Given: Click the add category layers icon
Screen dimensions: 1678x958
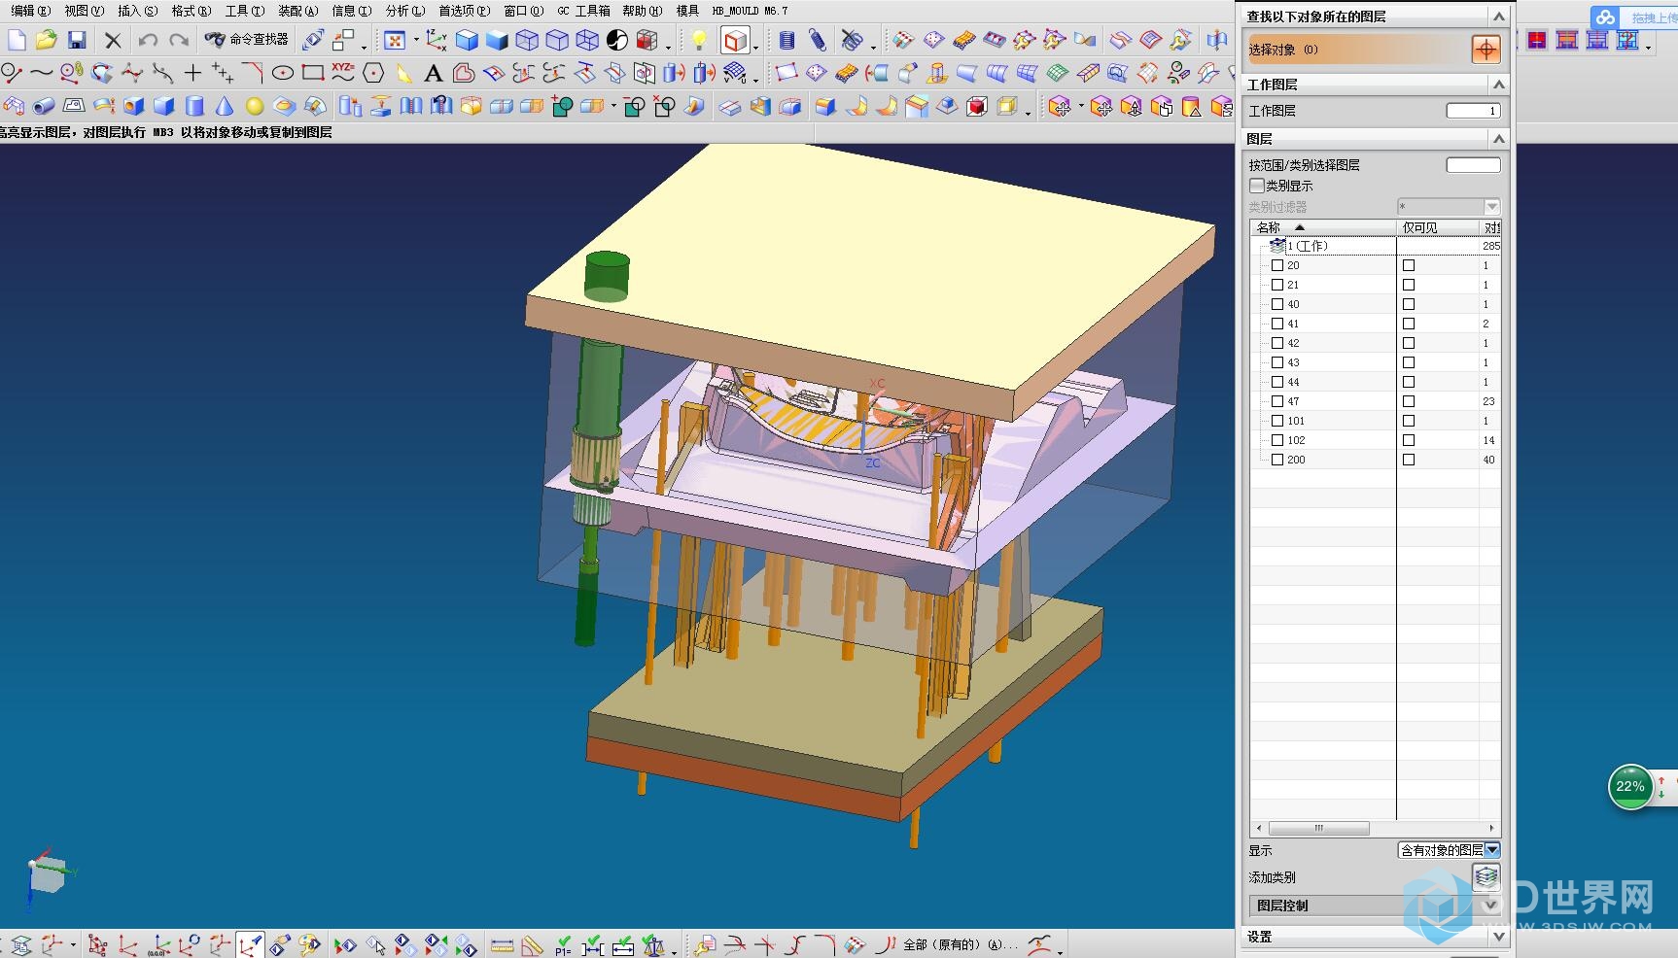Looking at the screenshot, I should 1486,877.
